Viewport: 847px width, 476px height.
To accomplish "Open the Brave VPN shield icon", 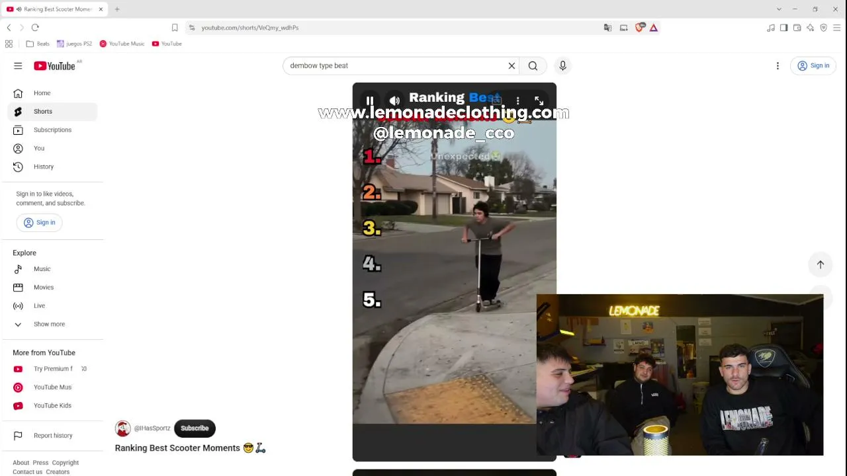I will tap(824, 28).
